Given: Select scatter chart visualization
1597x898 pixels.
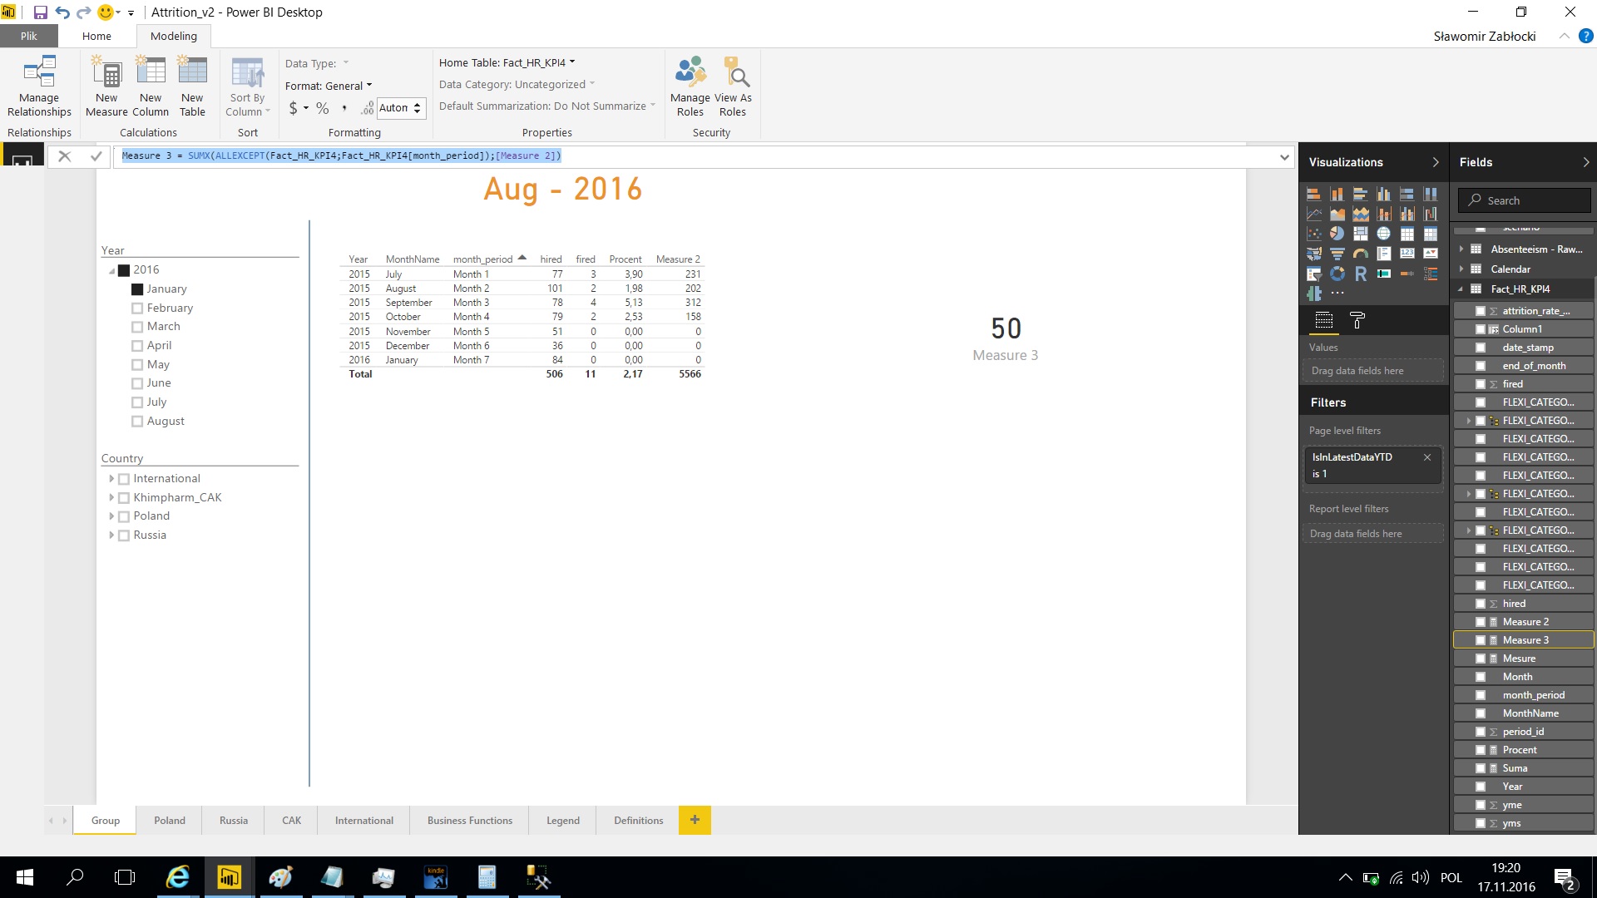Looking at the screenshot, I should point(1313,234).
